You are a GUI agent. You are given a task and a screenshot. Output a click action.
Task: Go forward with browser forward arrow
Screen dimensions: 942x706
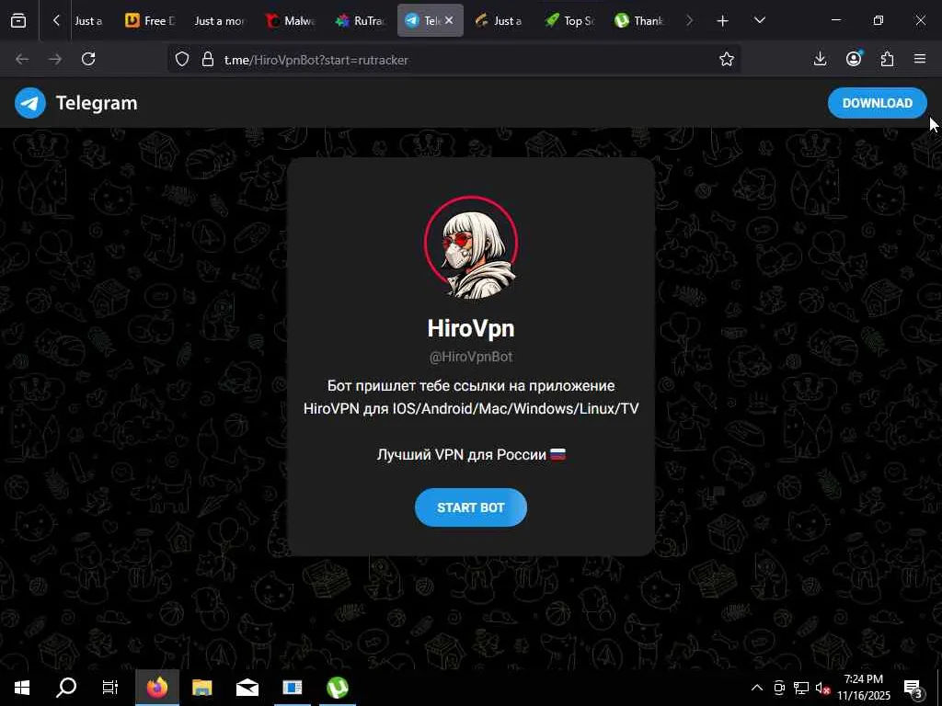54,59
